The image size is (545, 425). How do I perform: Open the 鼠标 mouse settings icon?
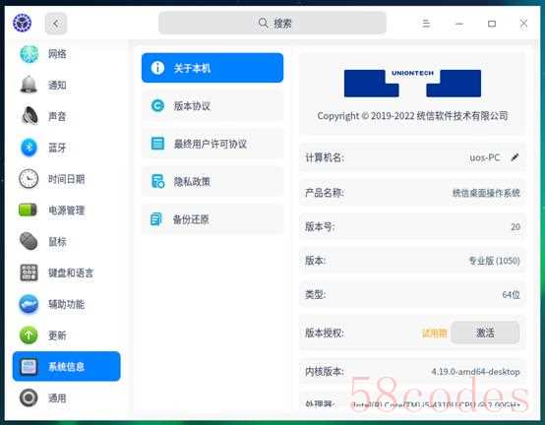coord(29,241)
